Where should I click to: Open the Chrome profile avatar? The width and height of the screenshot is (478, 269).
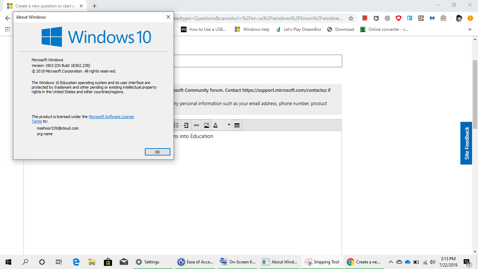click(x=459, y=18)
